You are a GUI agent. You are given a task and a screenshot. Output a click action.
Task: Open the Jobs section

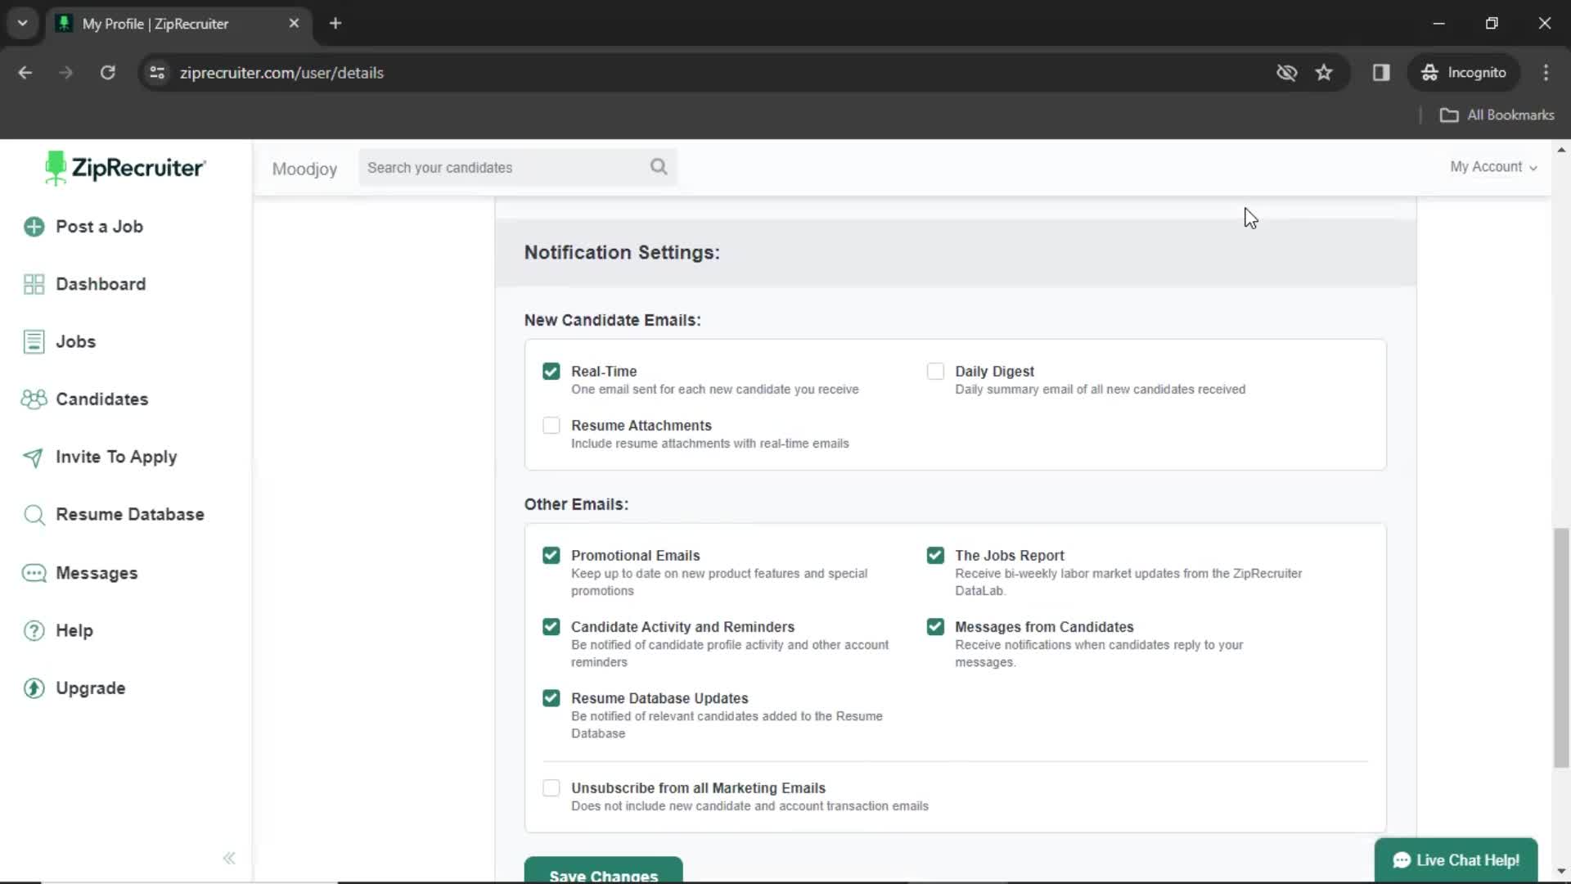[x=75, y=341]
